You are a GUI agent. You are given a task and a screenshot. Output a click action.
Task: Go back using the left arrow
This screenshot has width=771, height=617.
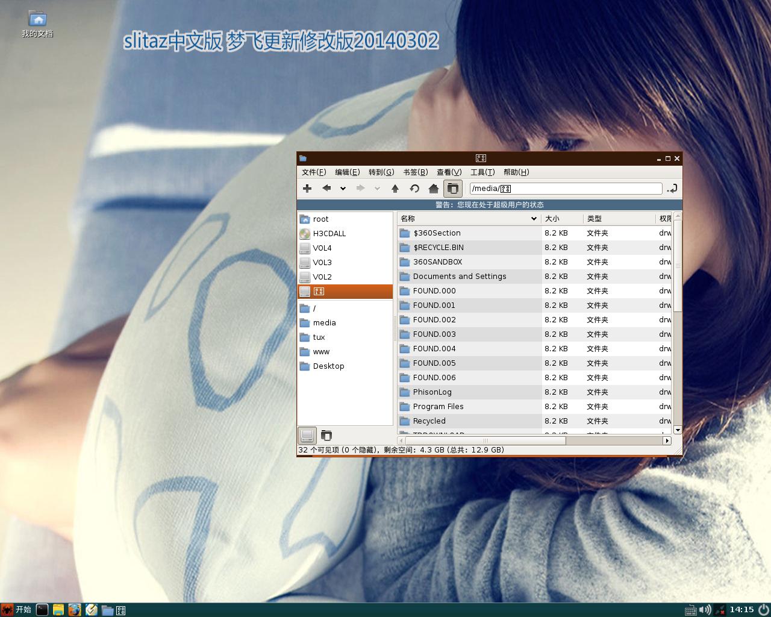(326, 189)
